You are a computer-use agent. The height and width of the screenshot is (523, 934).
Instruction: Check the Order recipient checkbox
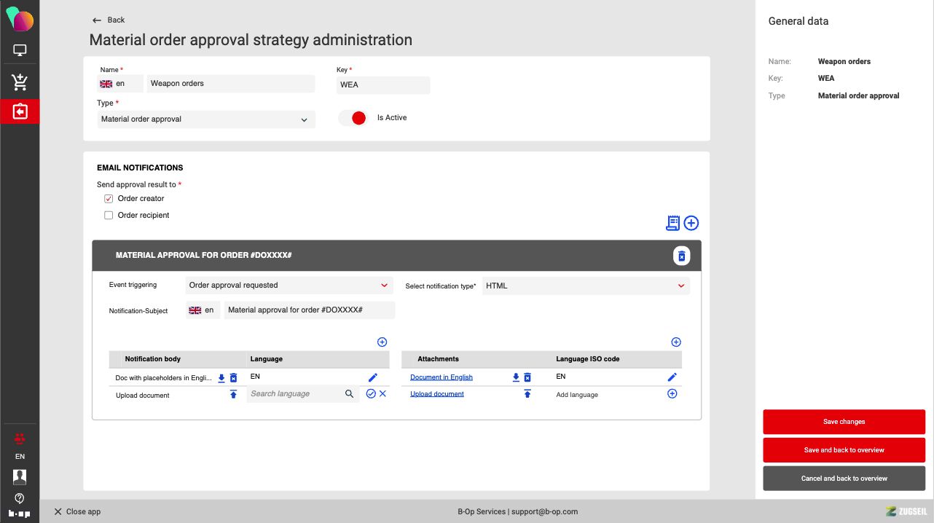pyautogui.click(x=109, y=216)
